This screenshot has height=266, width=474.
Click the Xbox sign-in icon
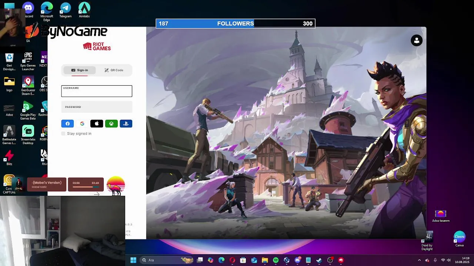[111, 124]
